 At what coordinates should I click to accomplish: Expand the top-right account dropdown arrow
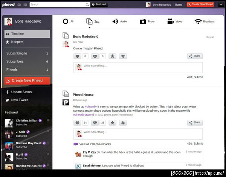pos(221,5)
